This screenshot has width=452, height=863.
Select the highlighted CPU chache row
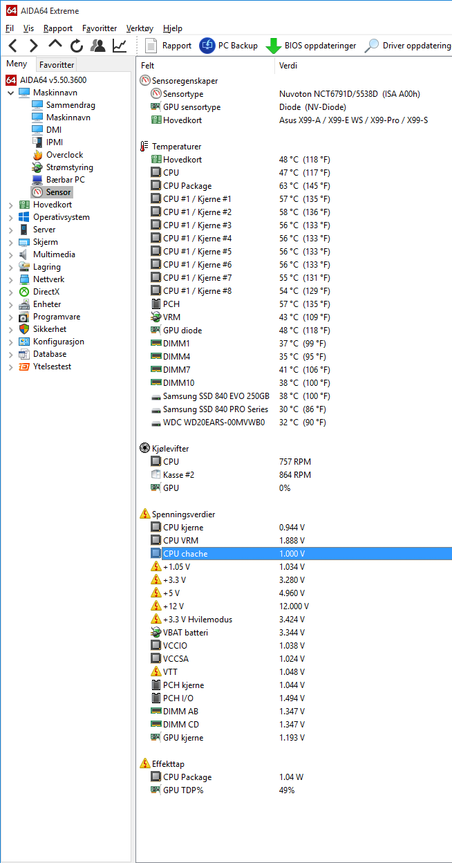click(294, 554)
